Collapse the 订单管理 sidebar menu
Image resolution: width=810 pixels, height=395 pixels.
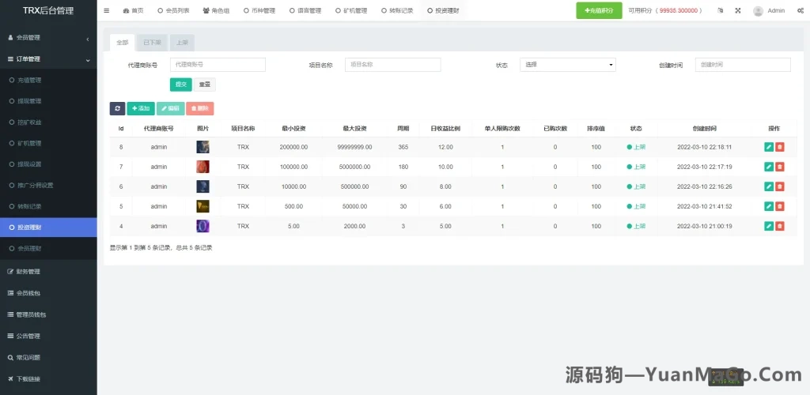pos(48,59)
